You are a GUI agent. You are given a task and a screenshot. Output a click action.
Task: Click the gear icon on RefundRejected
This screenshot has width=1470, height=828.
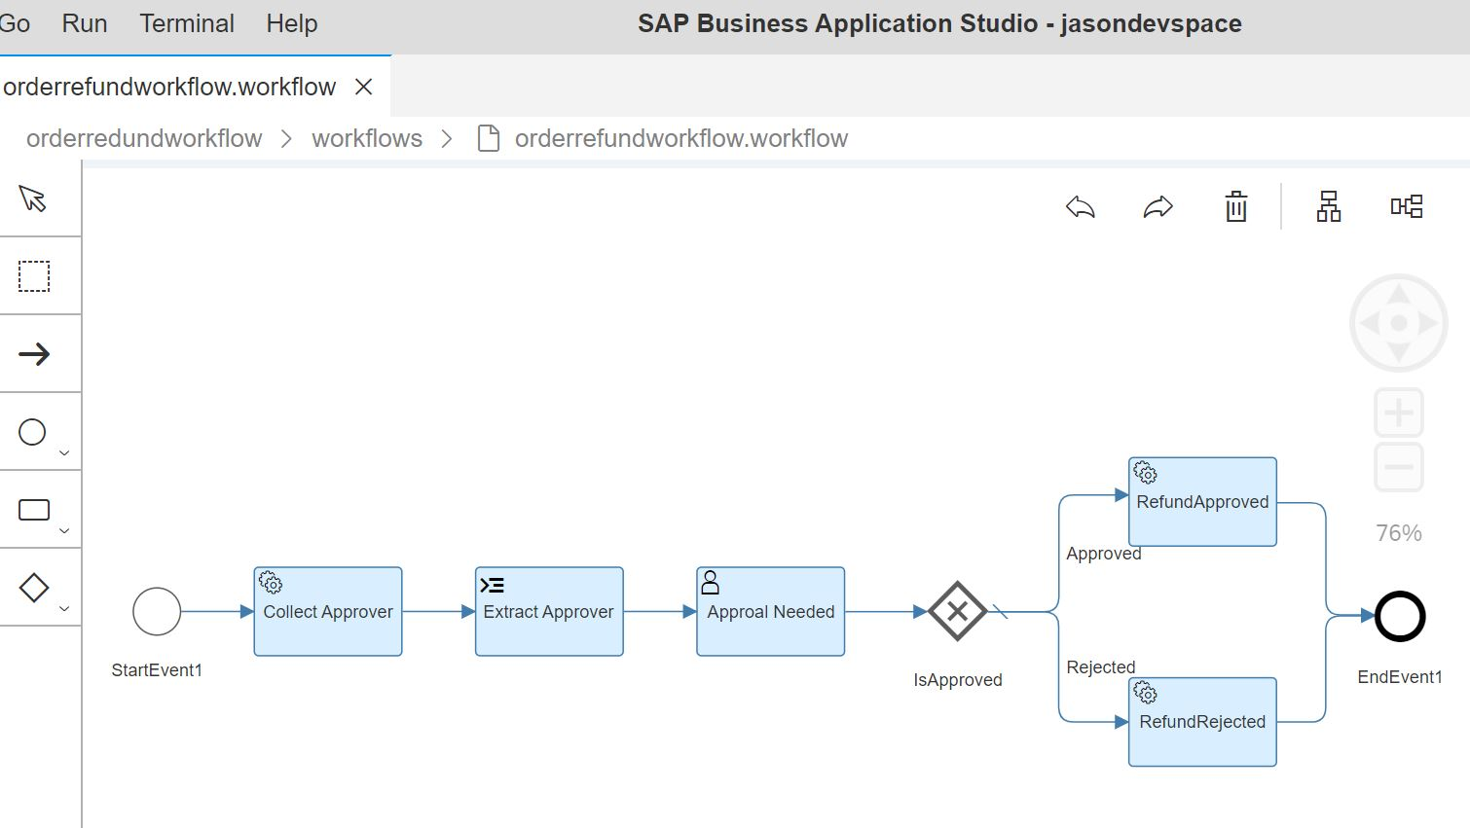tap(1146, 693)
